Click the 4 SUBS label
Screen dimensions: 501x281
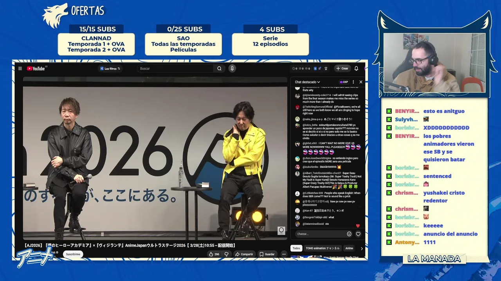[272, 29]
